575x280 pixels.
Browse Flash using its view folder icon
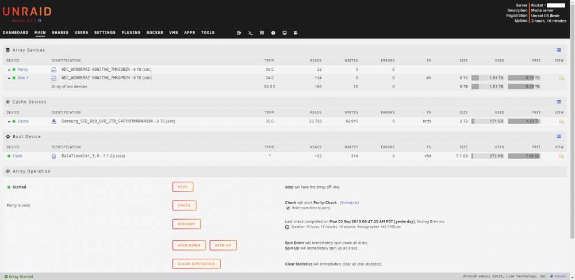tap(561, 156)
